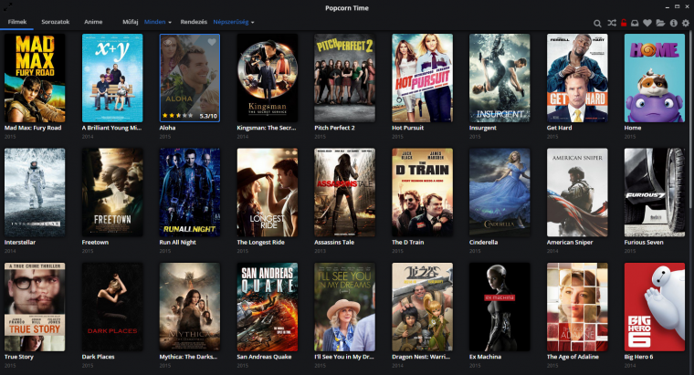The width and height of the screenshot is (694, 375).
Task: Switch to the Anime tab
Action: pyautogui.click(x=93, y=22)
